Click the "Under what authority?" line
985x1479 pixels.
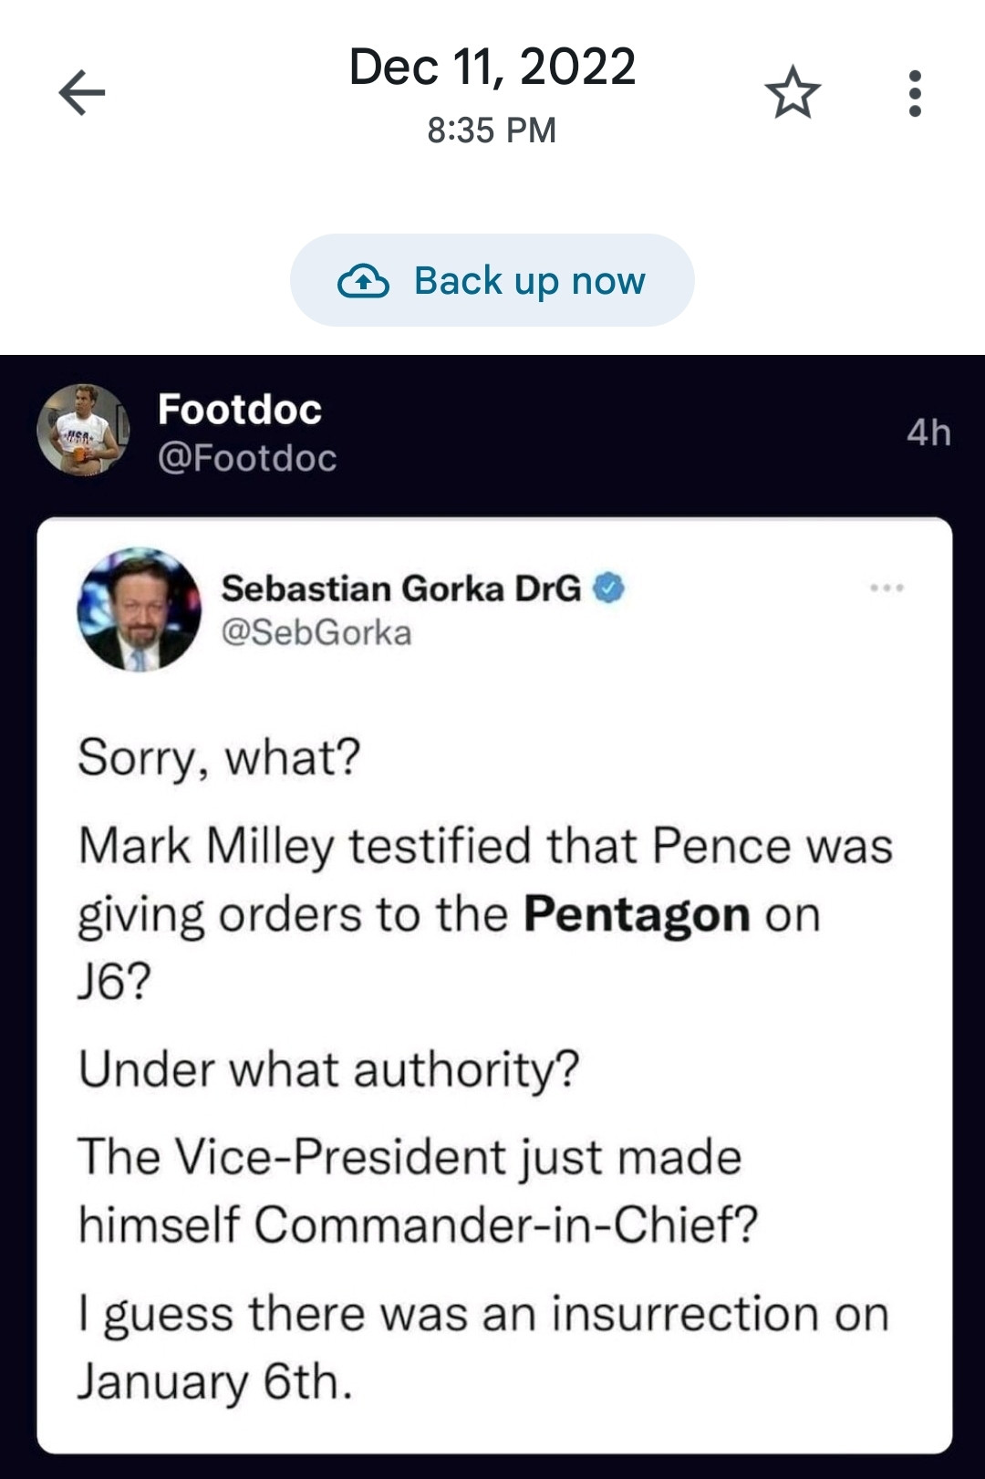(328, 1069)
